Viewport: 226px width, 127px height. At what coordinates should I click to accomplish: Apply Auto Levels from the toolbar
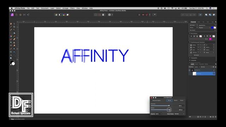[x=56, y=15]
